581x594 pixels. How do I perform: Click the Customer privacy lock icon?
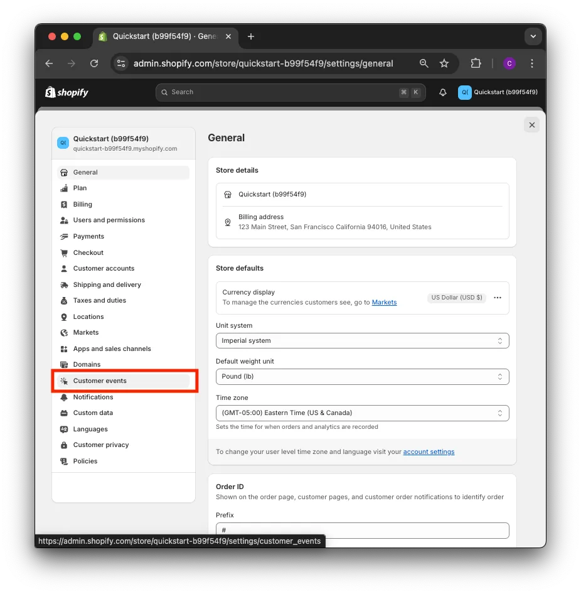pyautogui.click(x=64, y=445)
